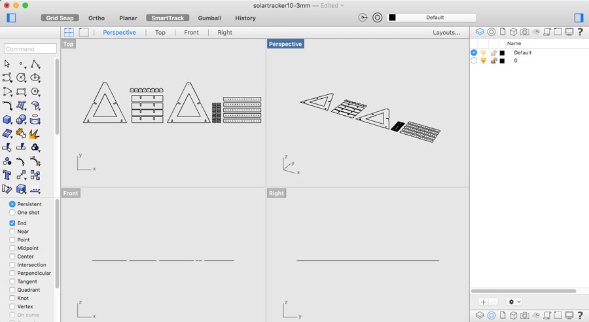
Task: Toggle visibility bulb of layer 0
Action: tap(484, 61)
